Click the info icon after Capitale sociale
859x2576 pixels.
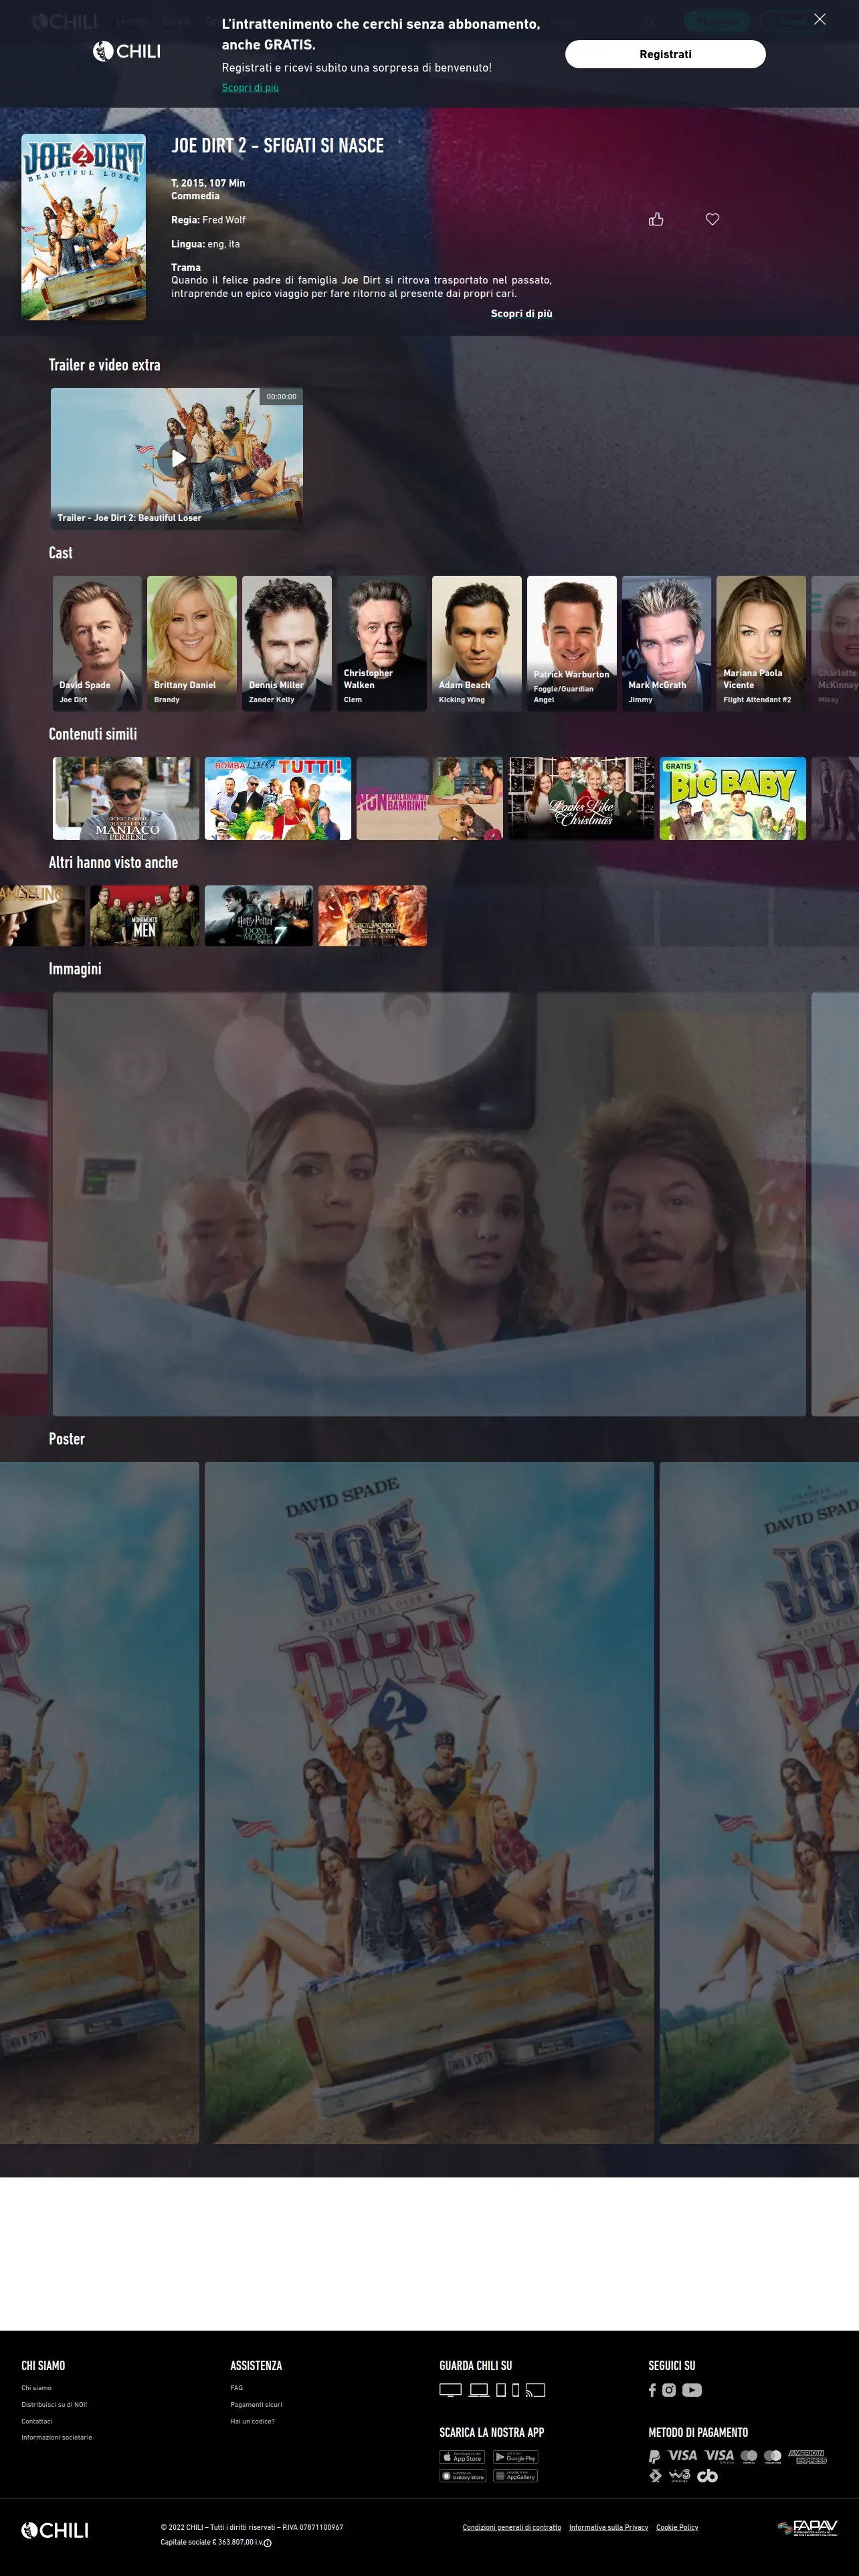(267, 2542)
